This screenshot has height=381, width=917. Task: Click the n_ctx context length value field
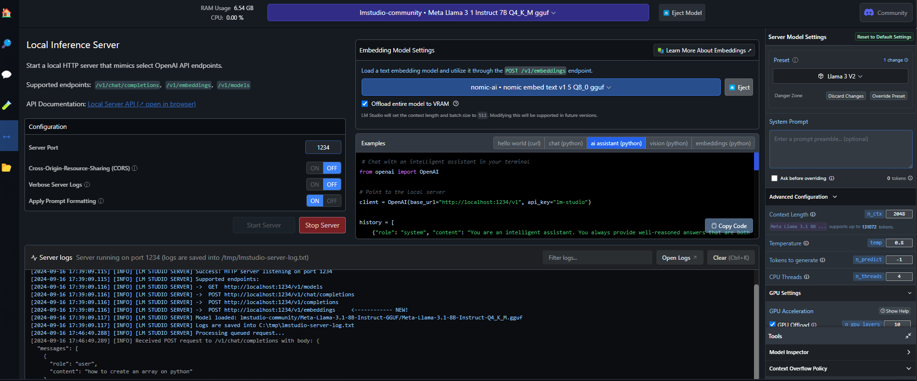pyautogui.click(x=899, y=214)
